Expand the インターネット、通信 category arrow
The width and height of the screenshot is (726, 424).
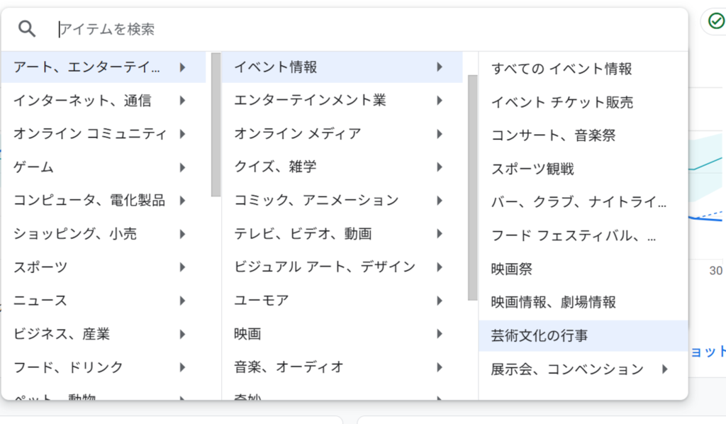click(x=182, y=101)
